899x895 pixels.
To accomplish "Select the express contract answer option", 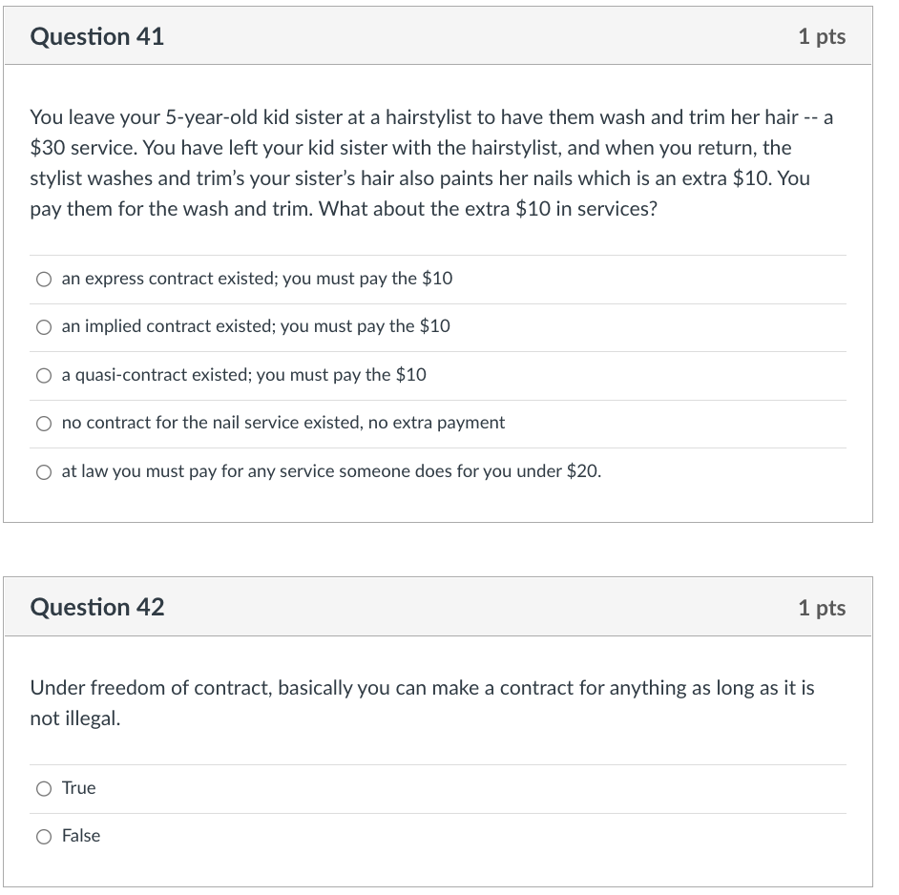I will [x=44, y=279].
